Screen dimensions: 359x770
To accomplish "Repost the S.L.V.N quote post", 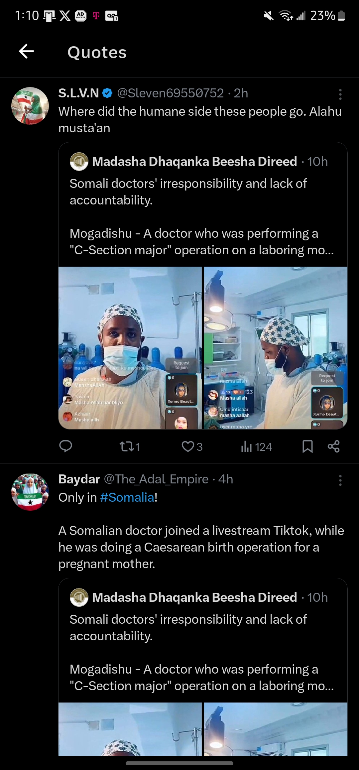I will pyautogui.click(x=130, y=447).
